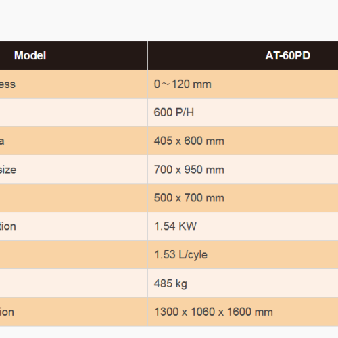The width and height of the screenshot is (338, 338).
Task: Click the label cell beside 1.53 L/cyle
Action: pyautogui.click(x=74, y=255)
